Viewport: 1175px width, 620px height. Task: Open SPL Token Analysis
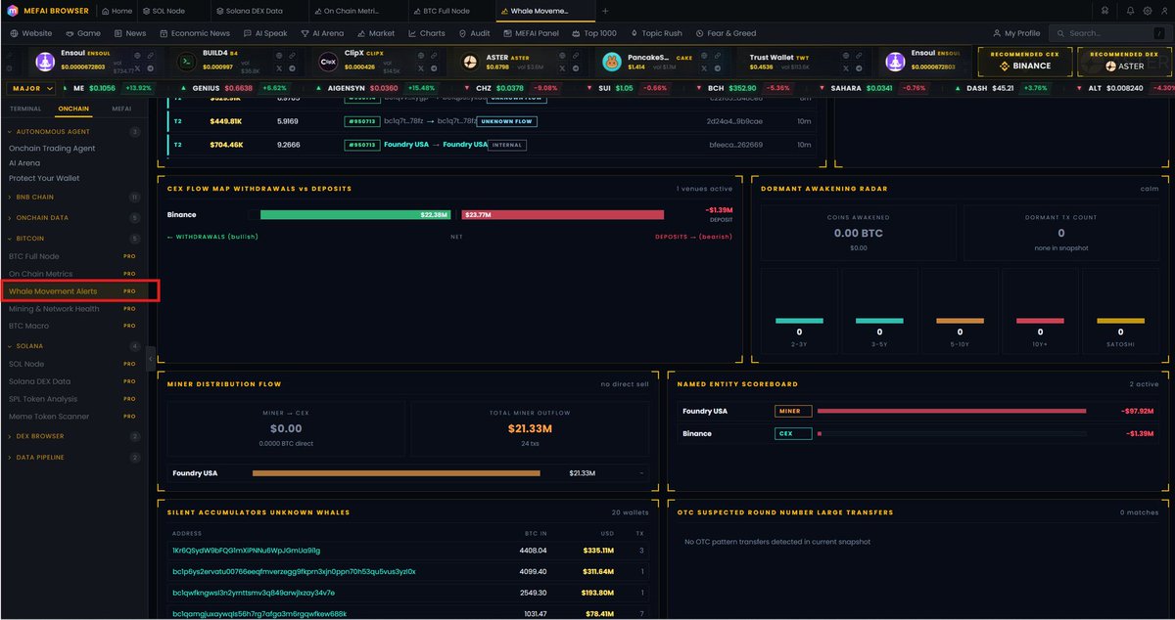coord(74,399)
